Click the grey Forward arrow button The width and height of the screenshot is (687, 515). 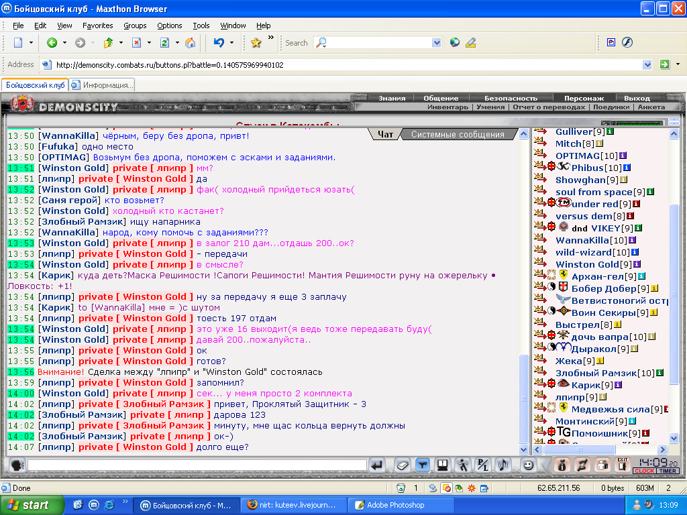pyautogui.click(x=80, y=42)
